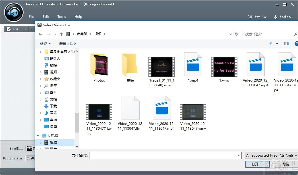298x175 pixels.
Task: Open the help icon in the file dialog
Action: [296, 43]
